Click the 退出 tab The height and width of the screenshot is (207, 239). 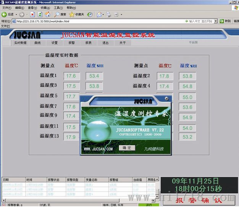pos(105,43)
